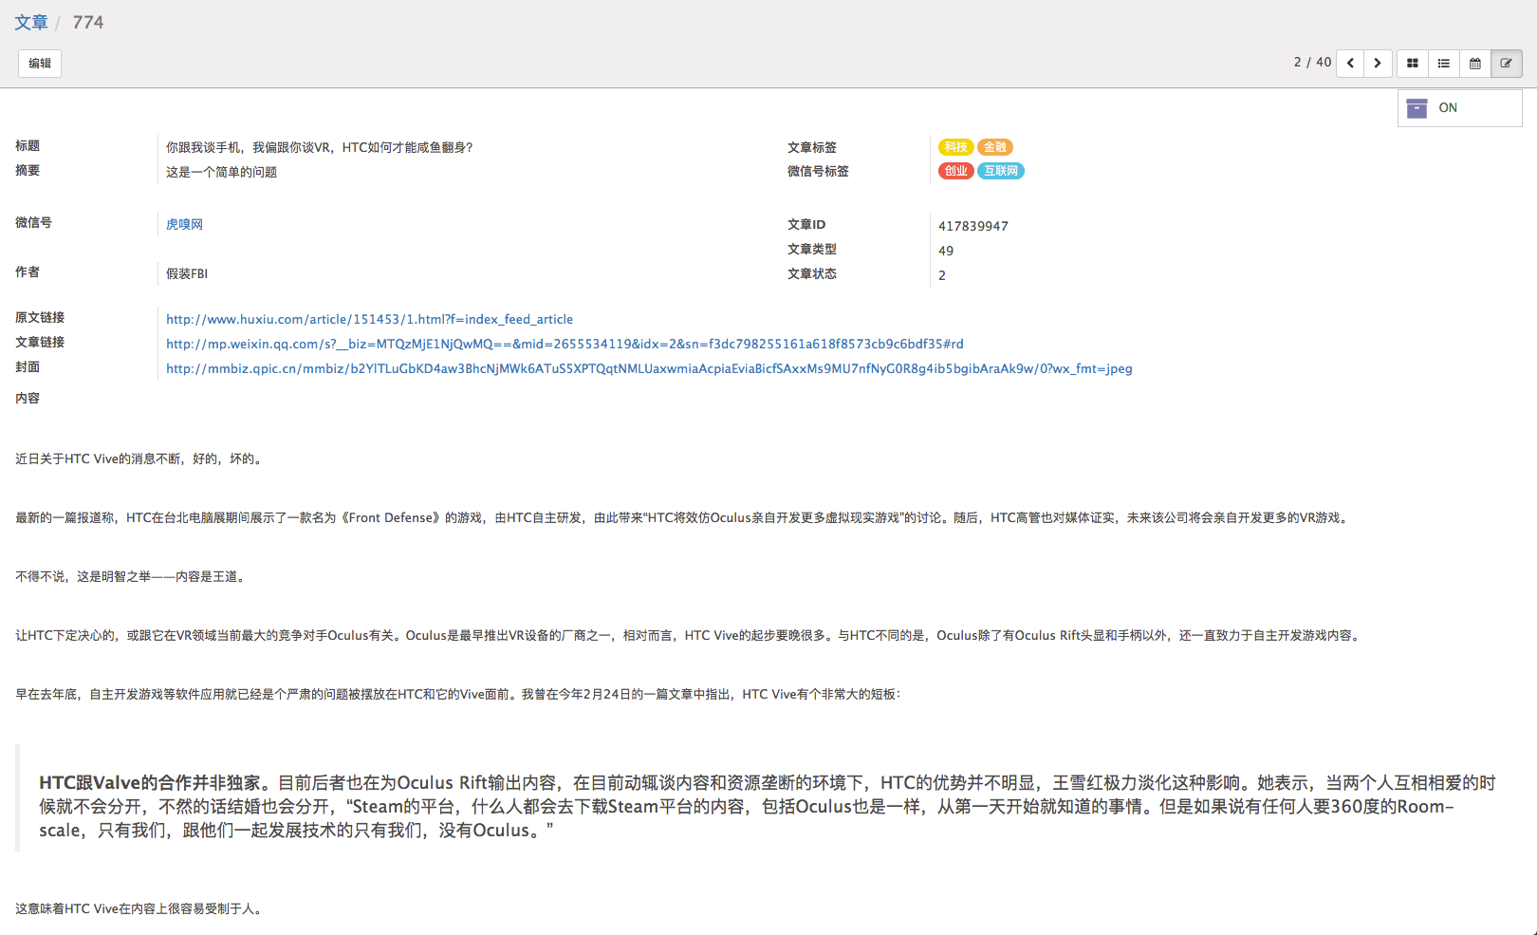
Task: Click the 内容 field label
Action: [x=28, y=398]
